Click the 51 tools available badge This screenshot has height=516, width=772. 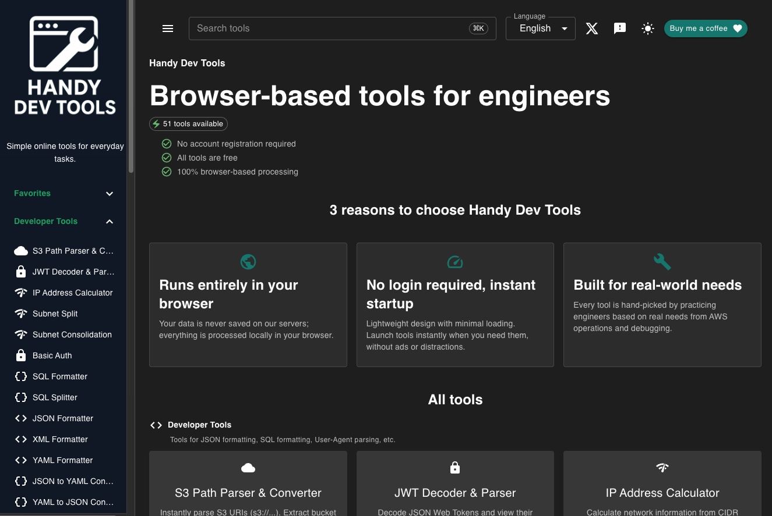coord(188,124)
